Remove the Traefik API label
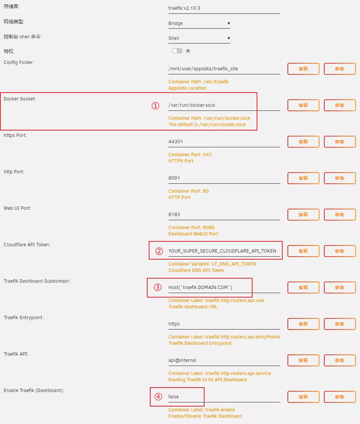The image size is (360, 424). (x=340, y=360)
